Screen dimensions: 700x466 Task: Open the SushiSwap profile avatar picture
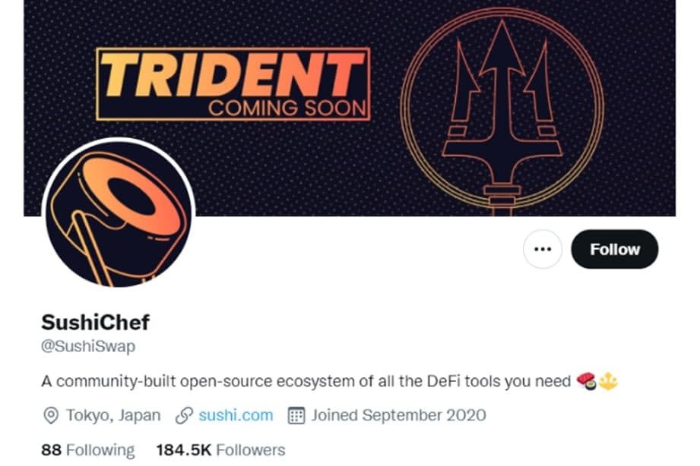tap(119, 214)
